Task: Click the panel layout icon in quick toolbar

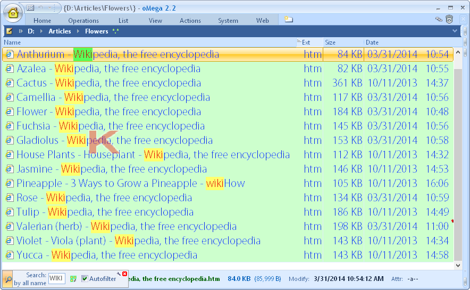Action: pyautogui.click(x=30, y=8)
